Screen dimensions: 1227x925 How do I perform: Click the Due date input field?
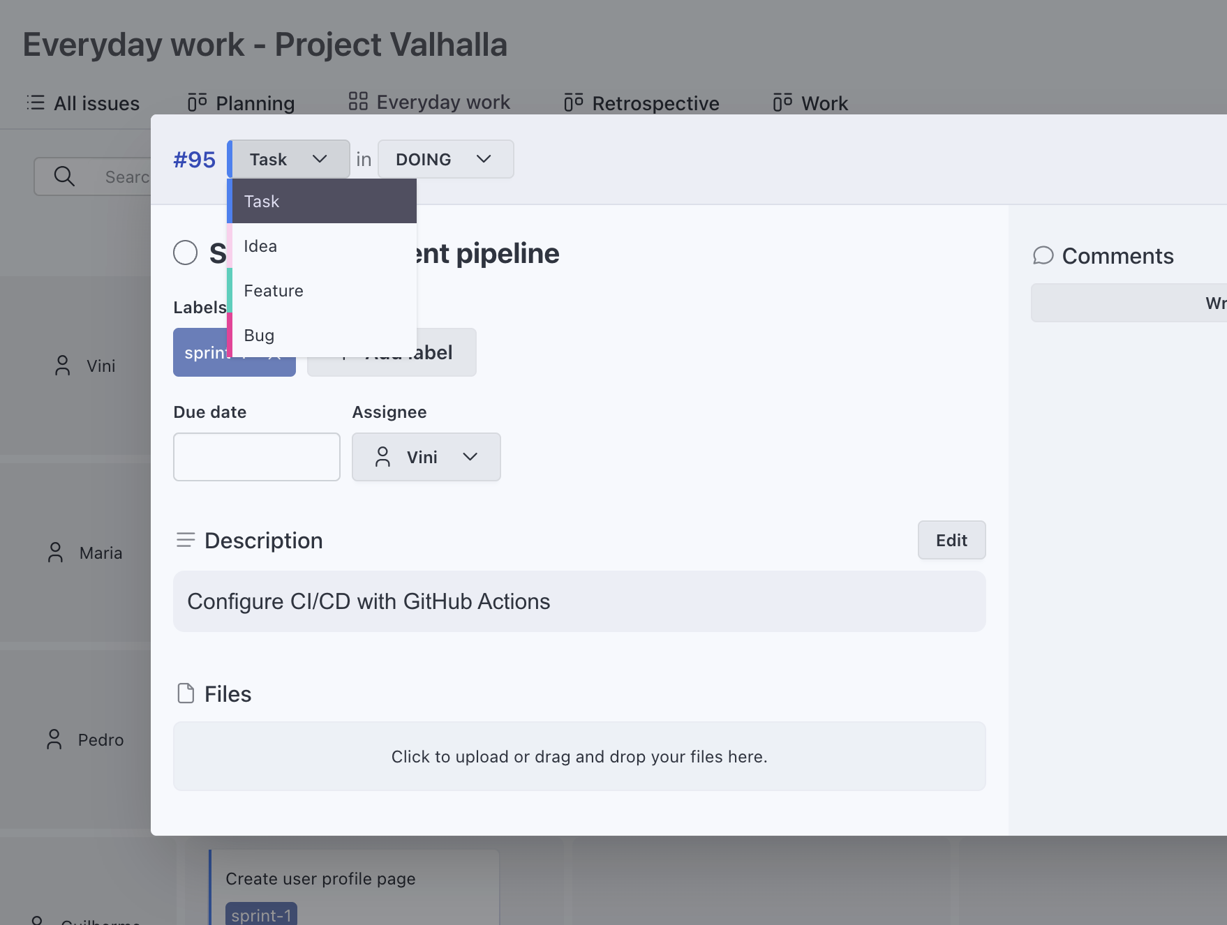click(256, 457)
